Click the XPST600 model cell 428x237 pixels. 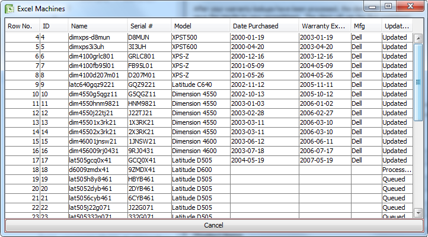pyautogui.click(x=200, y=47)
